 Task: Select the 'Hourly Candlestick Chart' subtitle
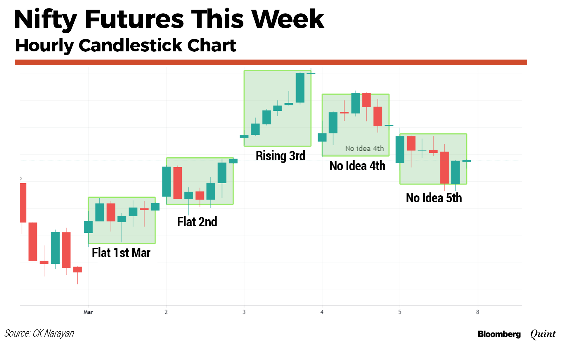[x=126, y=46]
